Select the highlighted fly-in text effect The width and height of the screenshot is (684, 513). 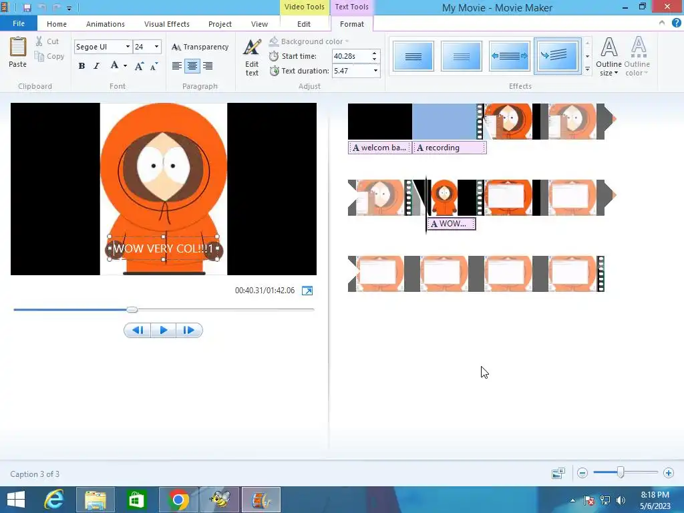(558, 56)
